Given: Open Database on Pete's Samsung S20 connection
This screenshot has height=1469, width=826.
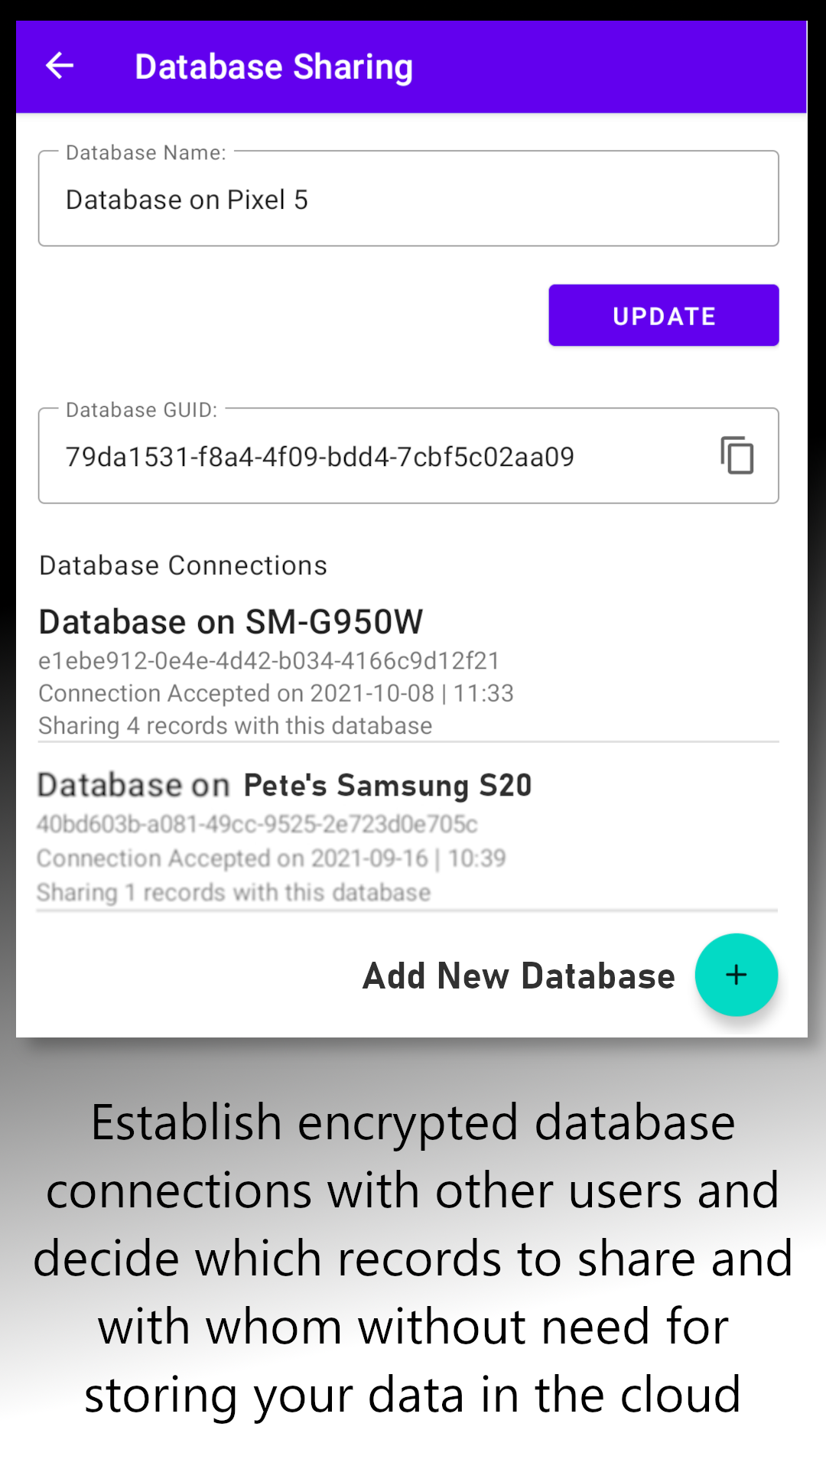Looking at the screenshot, I should (285, 786).
